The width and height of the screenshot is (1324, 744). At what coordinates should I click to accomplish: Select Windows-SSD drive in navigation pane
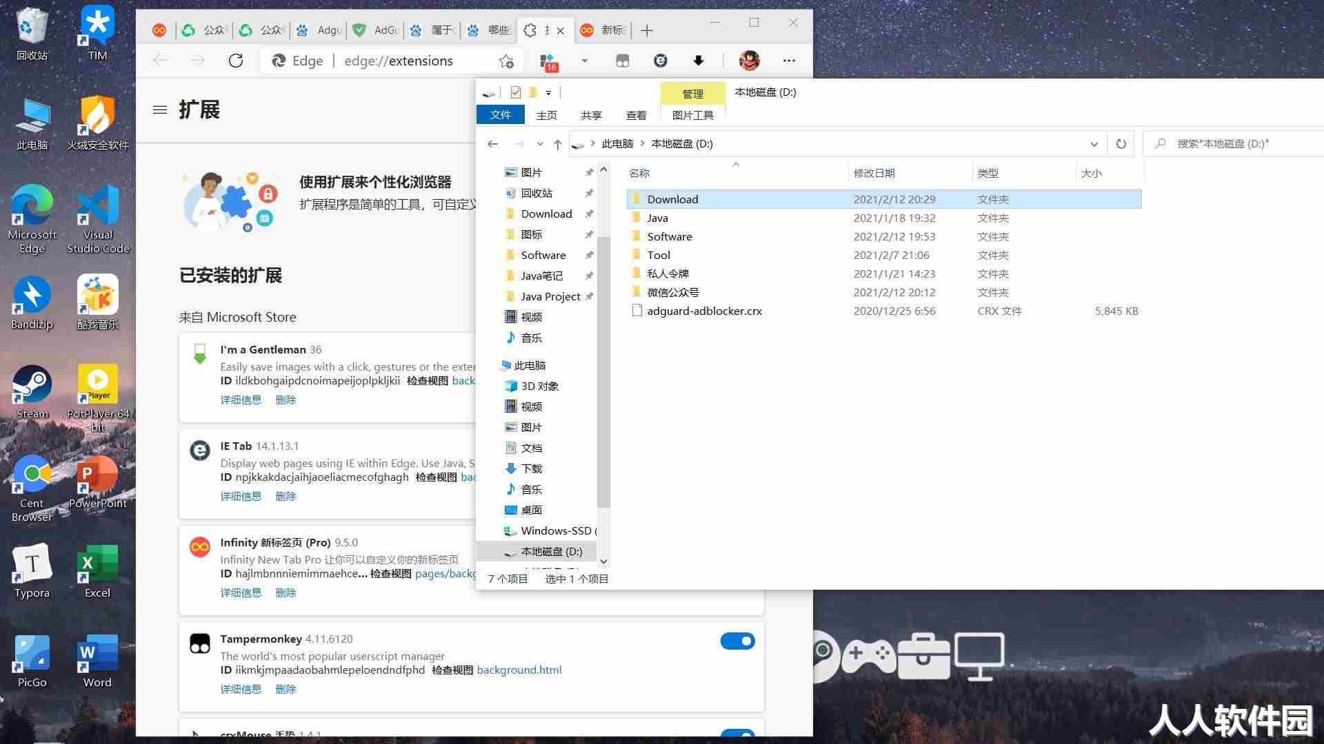[550, 530]
